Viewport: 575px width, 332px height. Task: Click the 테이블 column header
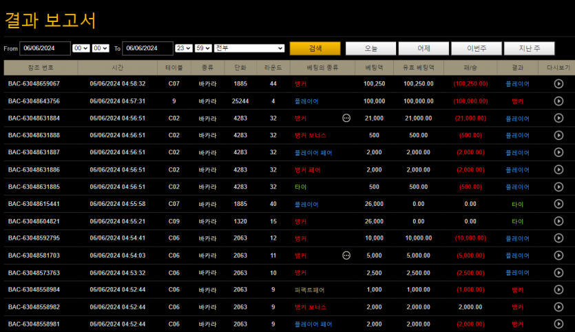click(174, 68)
